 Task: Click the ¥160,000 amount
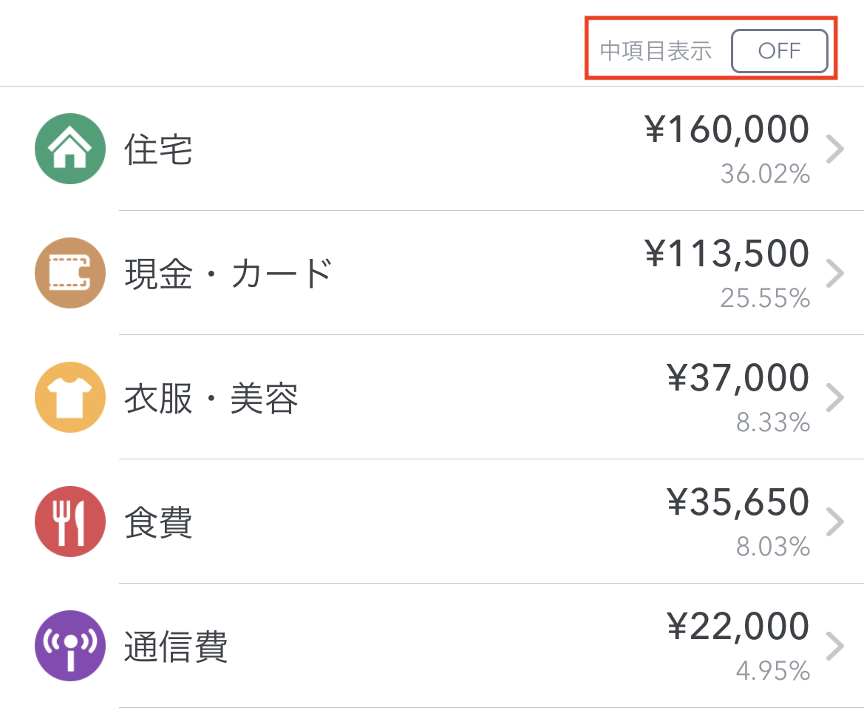pyautogui.click(x=727, y=130)
